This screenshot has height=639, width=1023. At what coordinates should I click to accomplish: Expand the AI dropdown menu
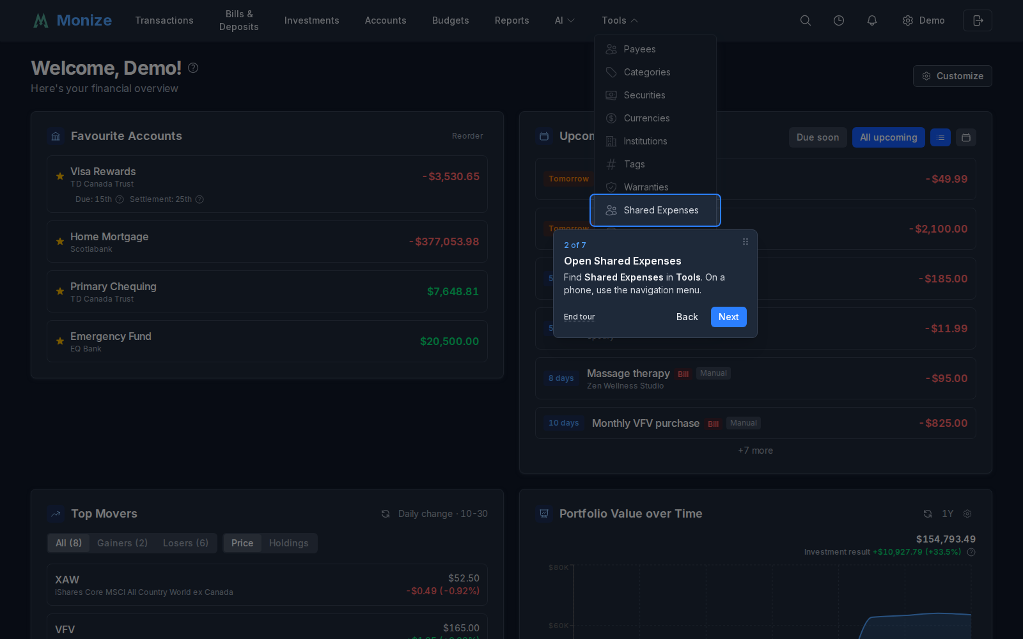(x=565, y=20)
